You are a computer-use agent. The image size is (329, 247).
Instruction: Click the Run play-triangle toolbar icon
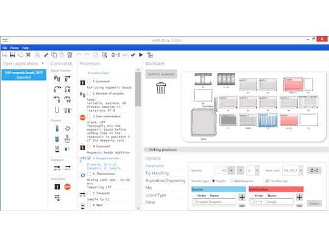click(x=141, y=55)
